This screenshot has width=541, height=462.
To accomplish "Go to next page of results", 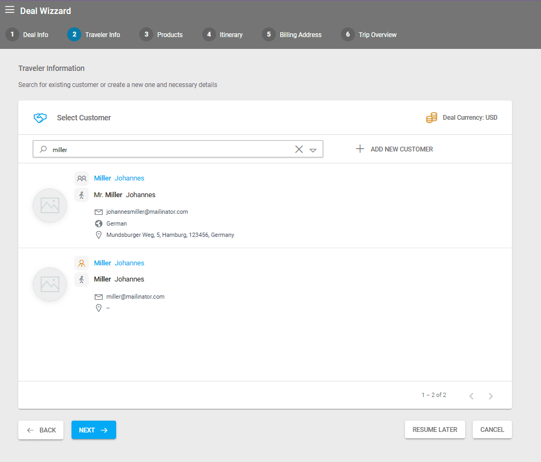I will (490, 396).
